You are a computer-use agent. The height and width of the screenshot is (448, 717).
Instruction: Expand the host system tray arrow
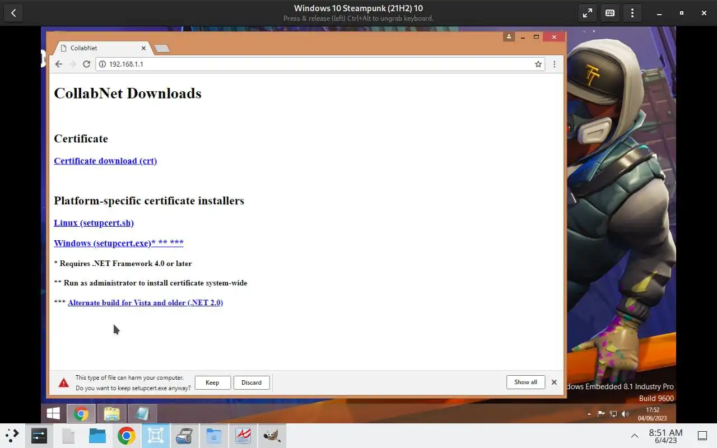[635, 436]
